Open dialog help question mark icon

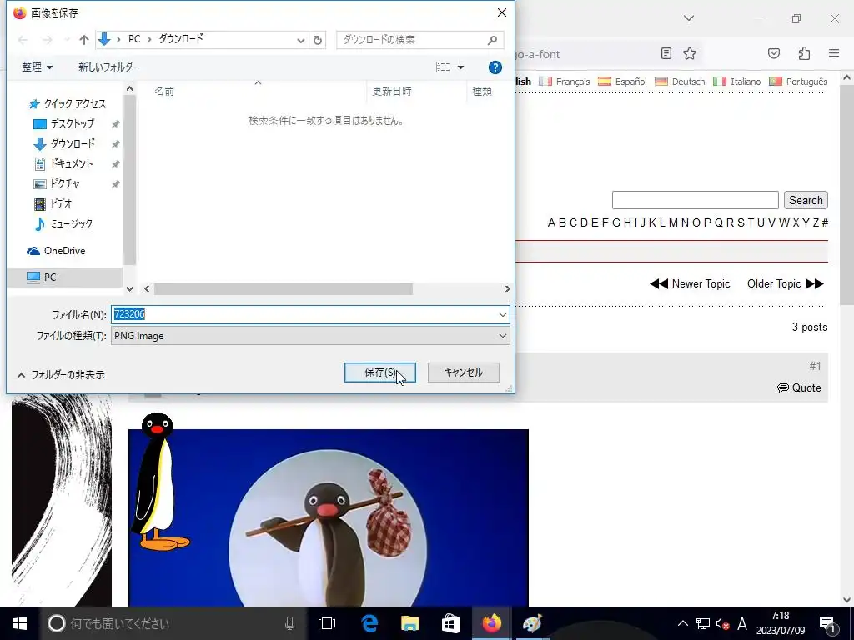pos(495,67)
